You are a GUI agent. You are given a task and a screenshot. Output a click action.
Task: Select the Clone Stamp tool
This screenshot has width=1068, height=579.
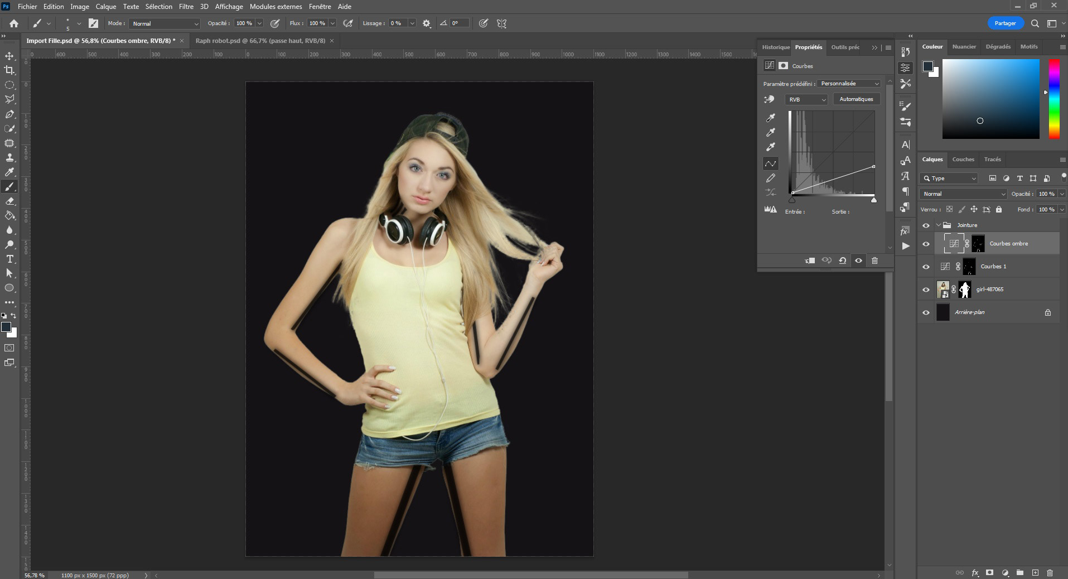pyautogui.click(x=9, y=157)
